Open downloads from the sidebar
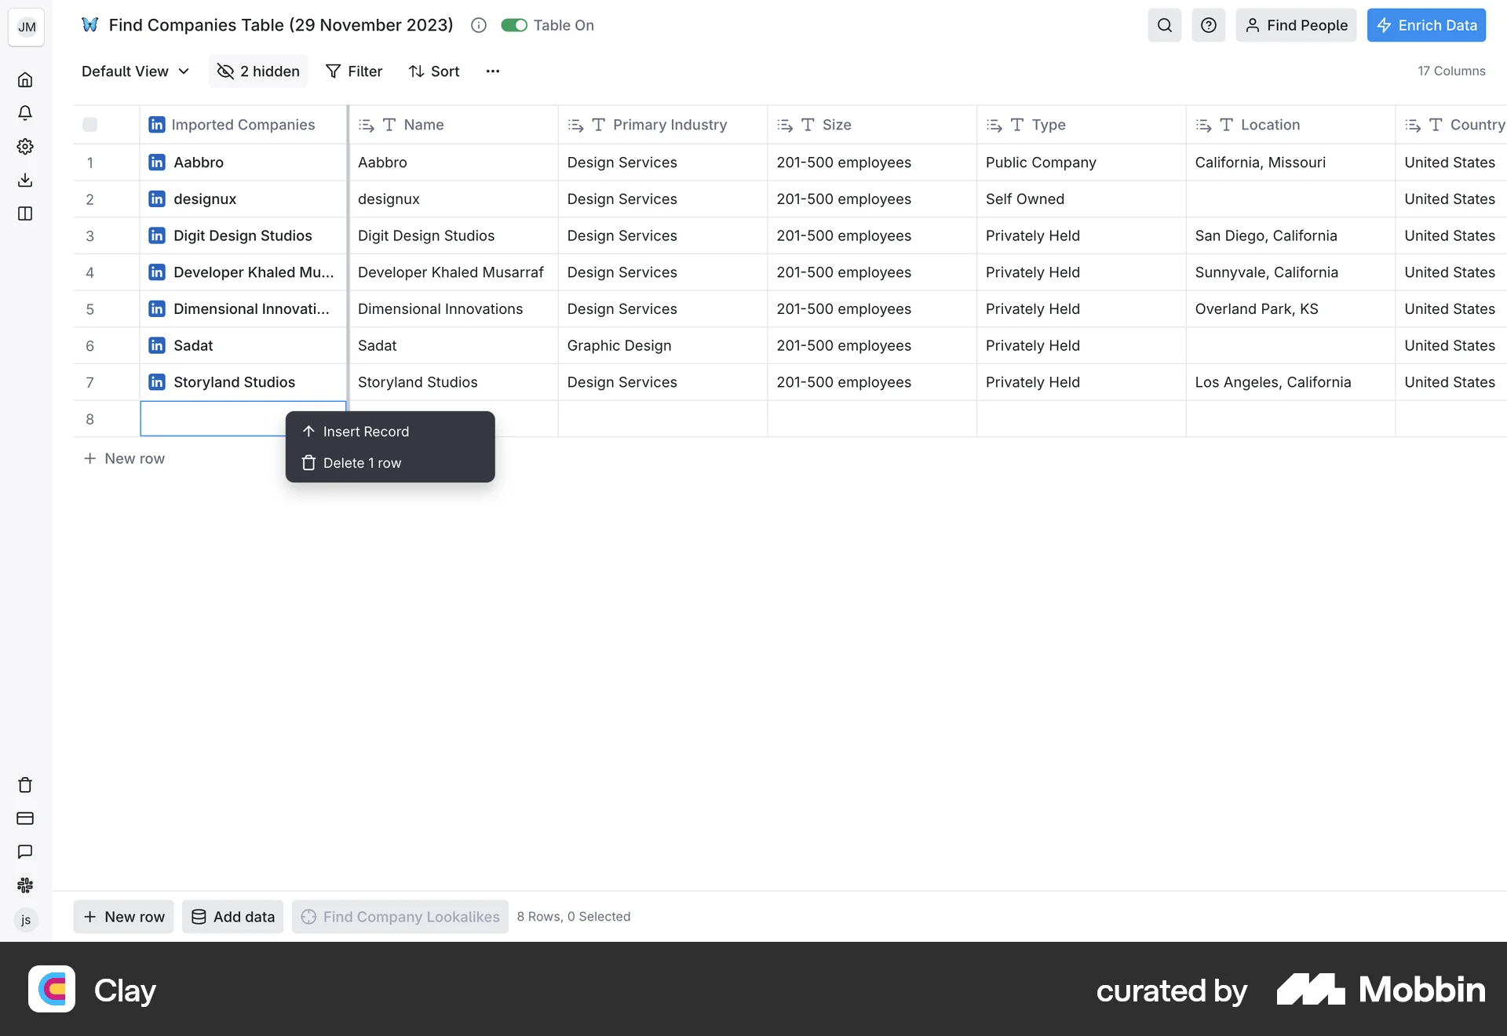 pos(26,180)
